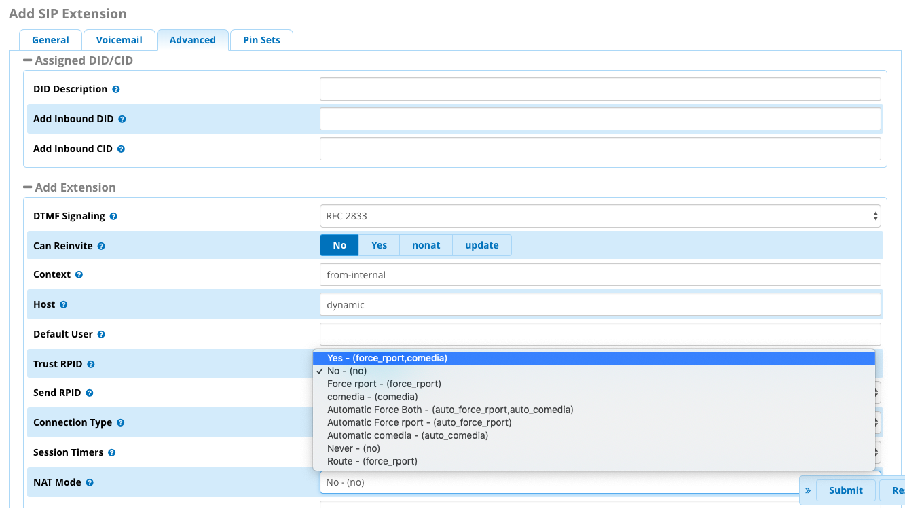This screenshot has width=905, height=508.
Task: Open the DTMF Signaling help icon
Action: click(113, 215)
